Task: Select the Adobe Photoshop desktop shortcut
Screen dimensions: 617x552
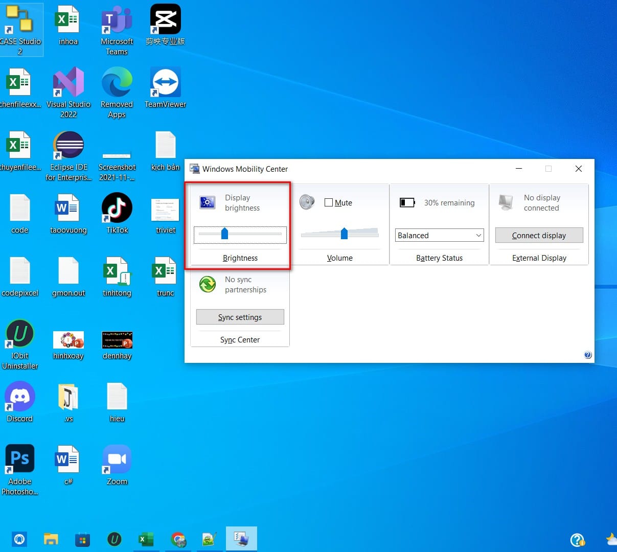Action: coord(20,470)
